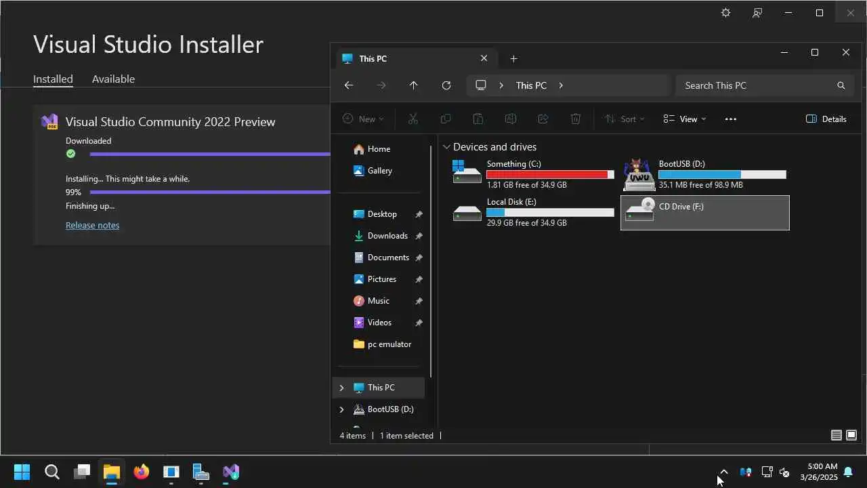Click the Cut scissors icon
Viewport: 867px width, 488px height.
pyautogui.click(x=413, y=119)
